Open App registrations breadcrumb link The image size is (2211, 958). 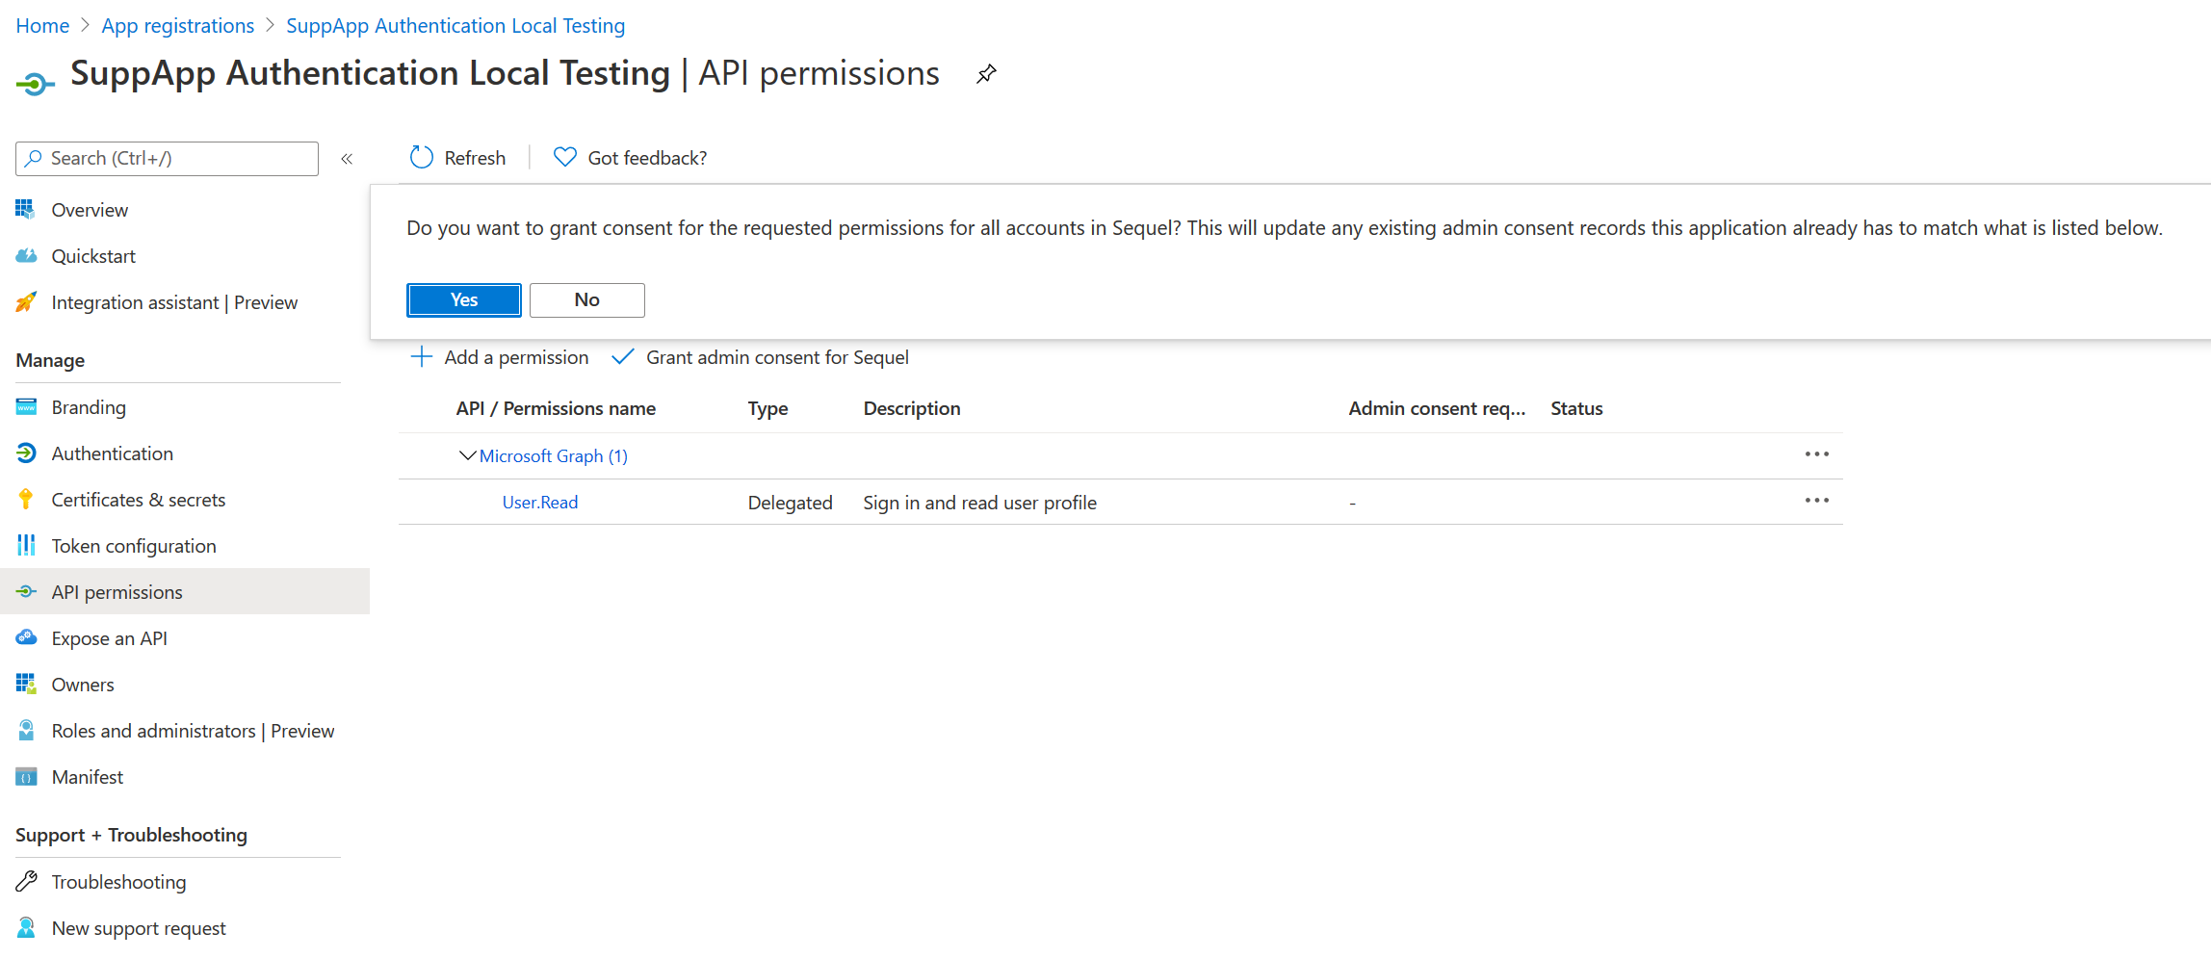tap(178, 26)
